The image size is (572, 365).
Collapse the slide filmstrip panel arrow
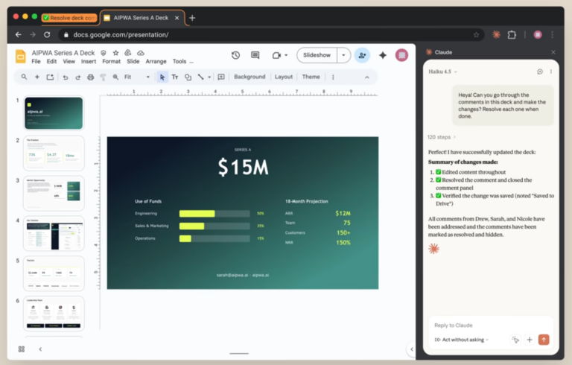pyautogui.click(x=40, y=349)
